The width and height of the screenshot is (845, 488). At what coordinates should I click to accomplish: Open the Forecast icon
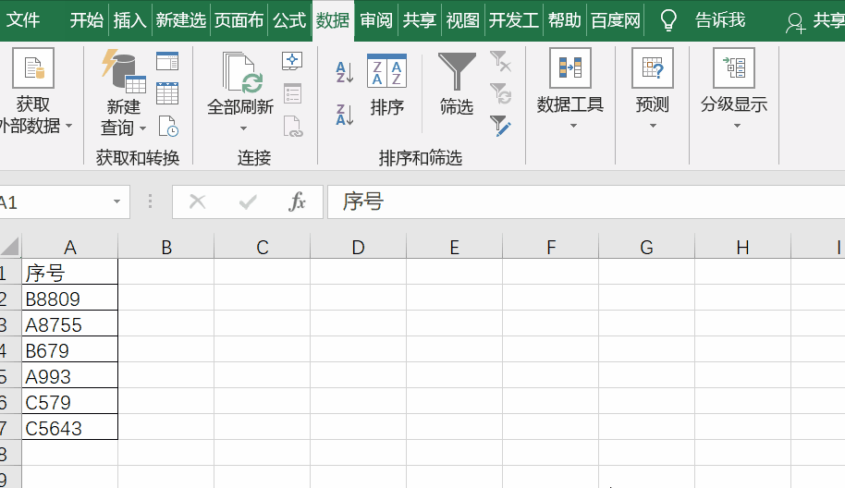coord(653,67)
